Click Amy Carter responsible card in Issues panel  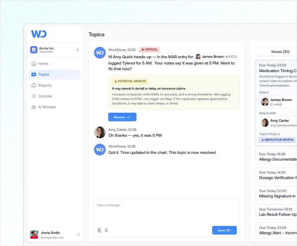point(278,123)
